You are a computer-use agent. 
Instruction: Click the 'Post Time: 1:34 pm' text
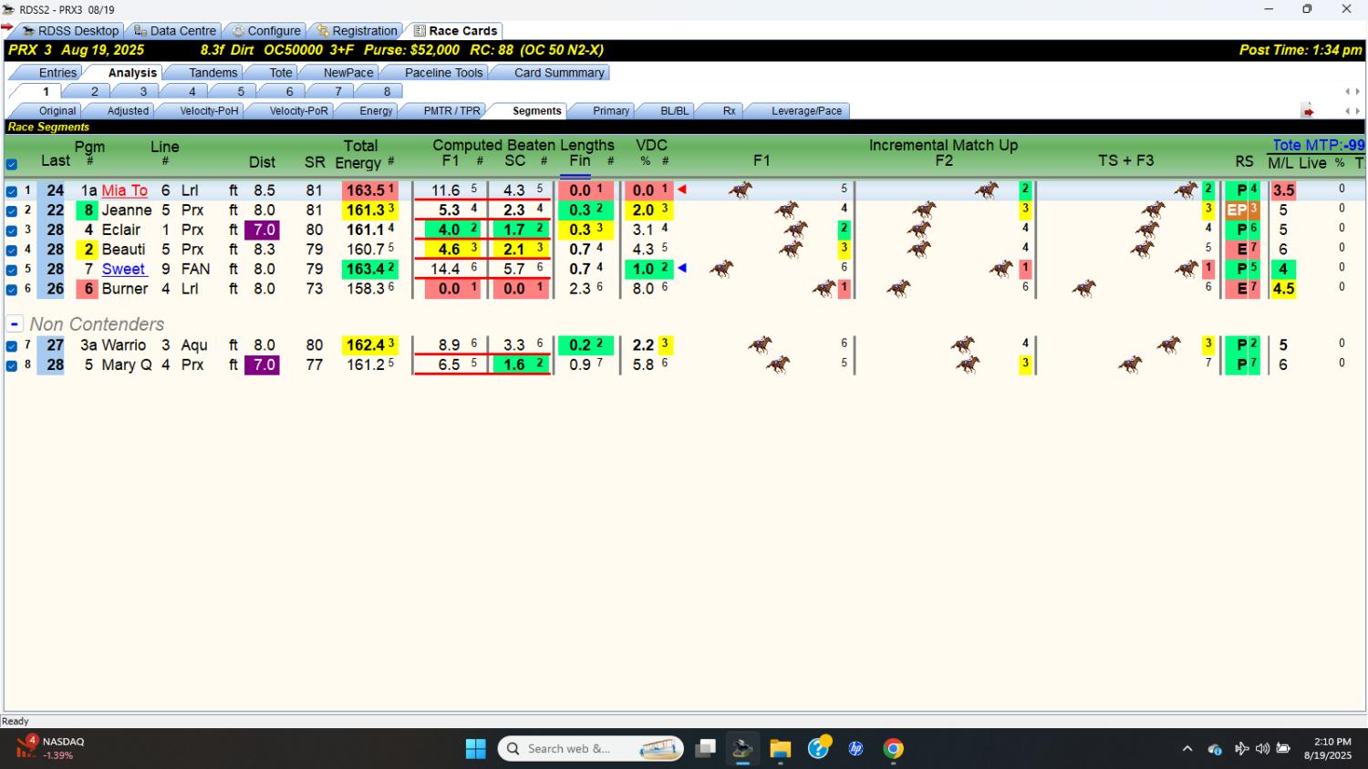tap(1301, 50)
